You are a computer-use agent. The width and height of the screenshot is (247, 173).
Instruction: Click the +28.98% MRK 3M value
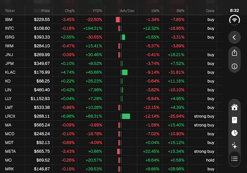click(x=176, y=169)
